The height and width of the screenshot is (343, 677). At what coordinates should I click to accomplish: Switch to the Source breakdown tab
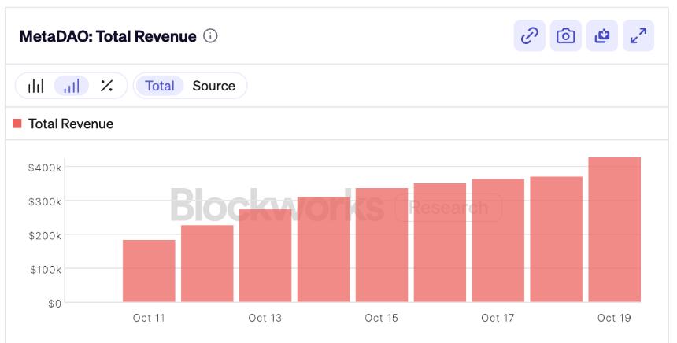pyautogui.click(x=213, y=86)
